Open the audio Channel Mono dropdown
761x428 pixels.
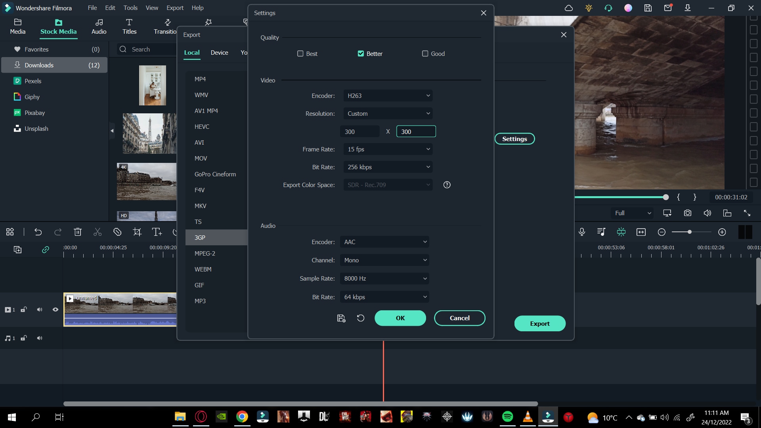[x=384, y=260]
